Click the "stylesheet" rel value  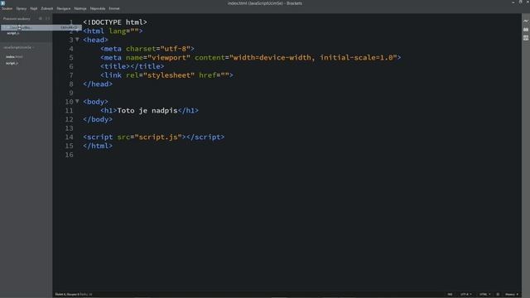(x=169, y=75)
